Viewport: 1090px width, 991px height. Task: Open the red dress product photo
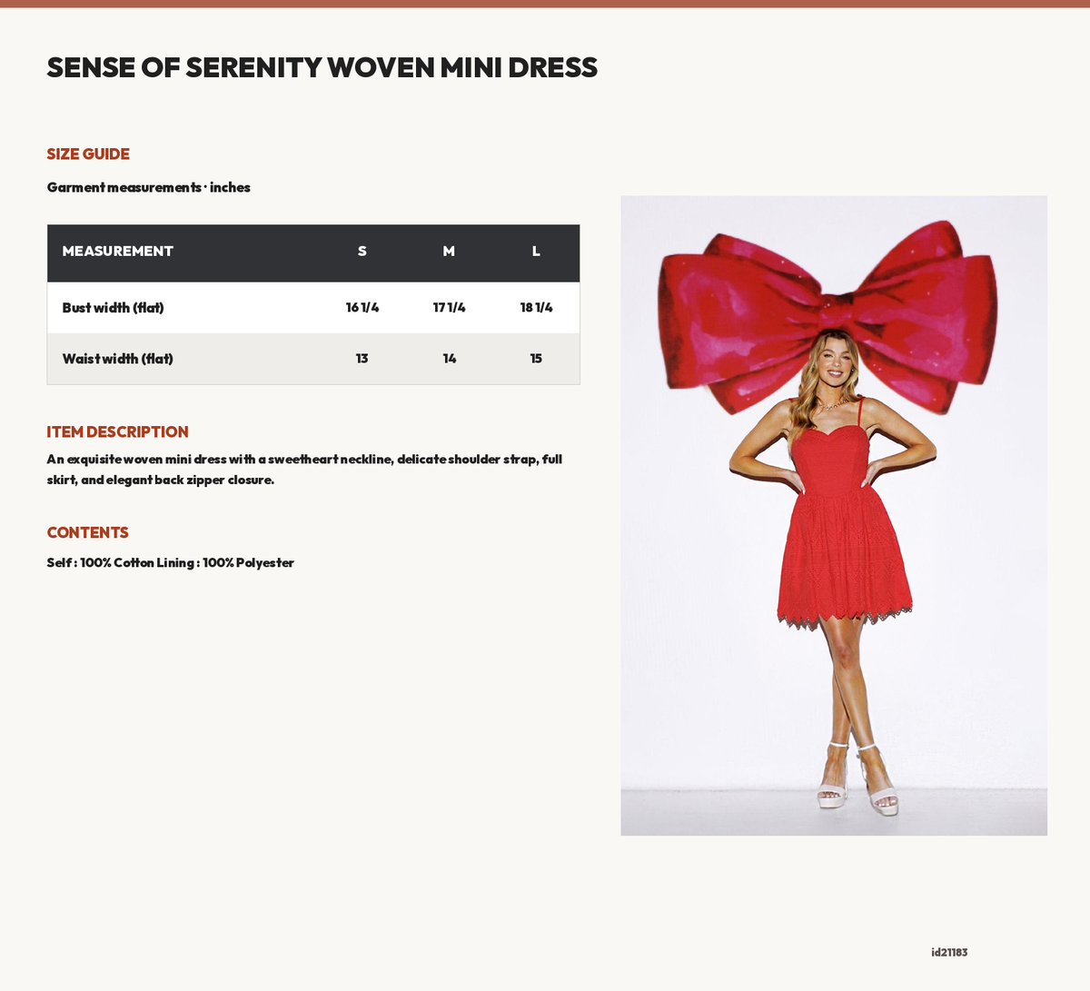(x=834, y=515)
